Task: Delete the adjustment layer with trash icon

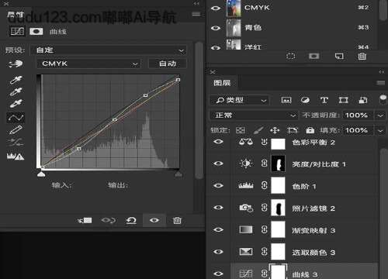Action: point(177,220)
